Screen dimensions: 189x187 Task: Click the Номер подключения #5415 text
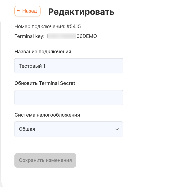[48, 26]
